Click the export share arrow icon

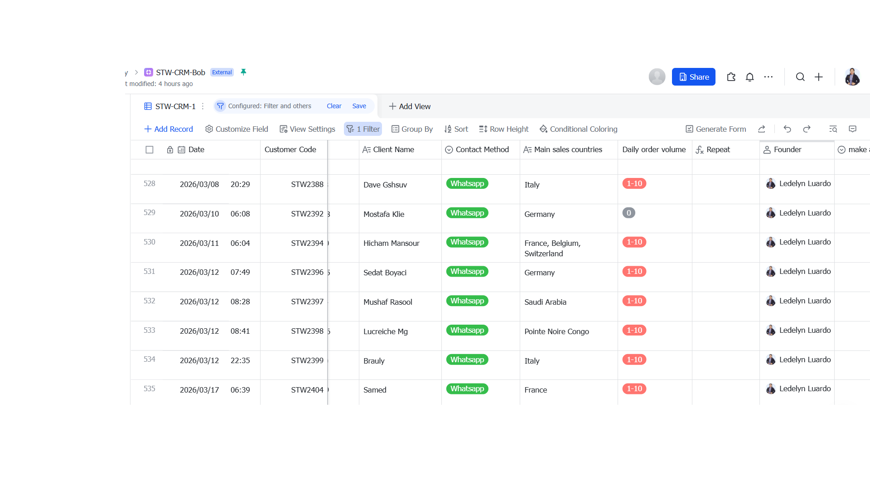coord(762,129)
